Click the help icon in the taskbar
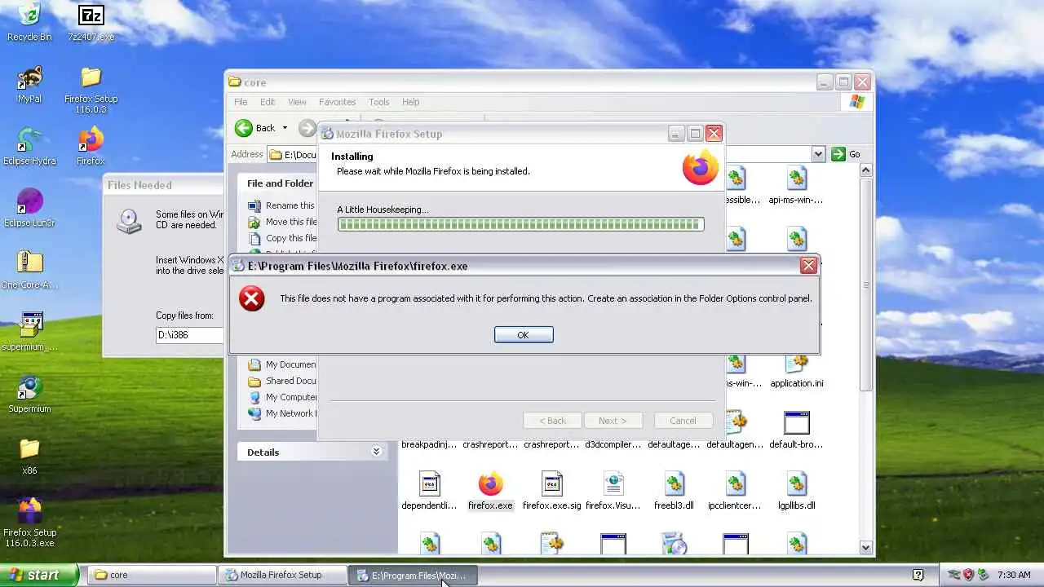This screenshot has height=587, width=1044. [x=918, y=575]
